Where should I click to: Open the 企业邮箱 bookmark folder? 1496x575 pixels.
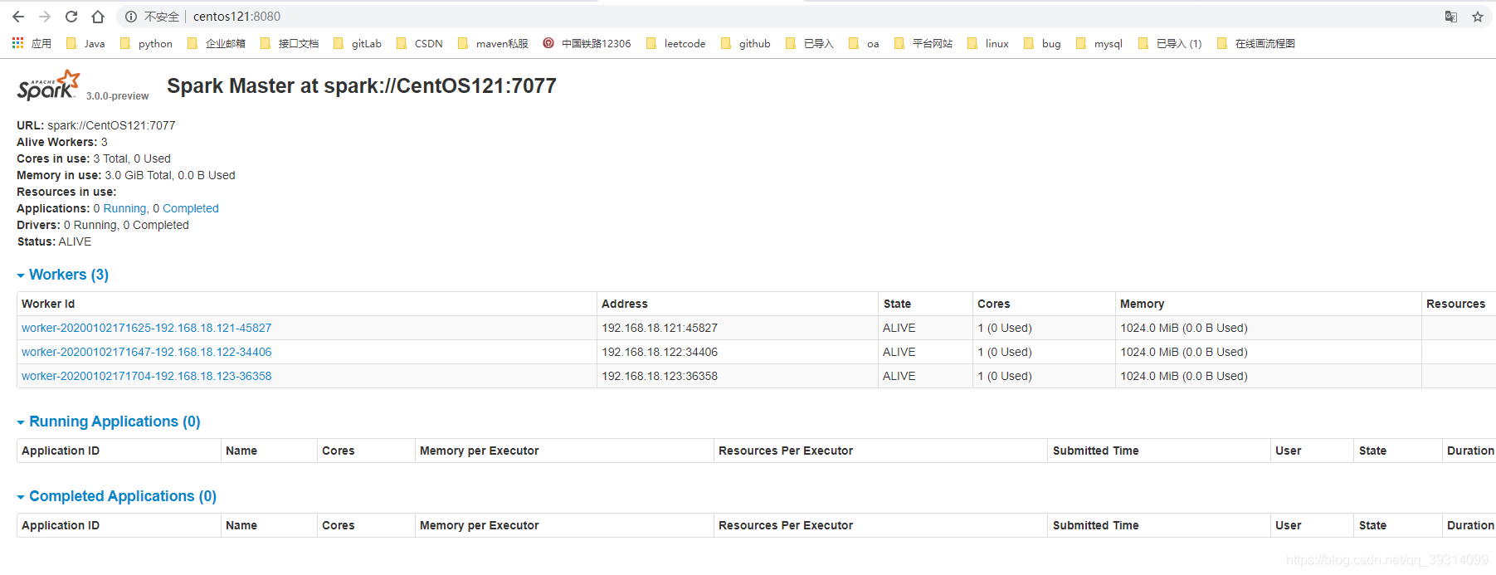click(x=217, y=43)
